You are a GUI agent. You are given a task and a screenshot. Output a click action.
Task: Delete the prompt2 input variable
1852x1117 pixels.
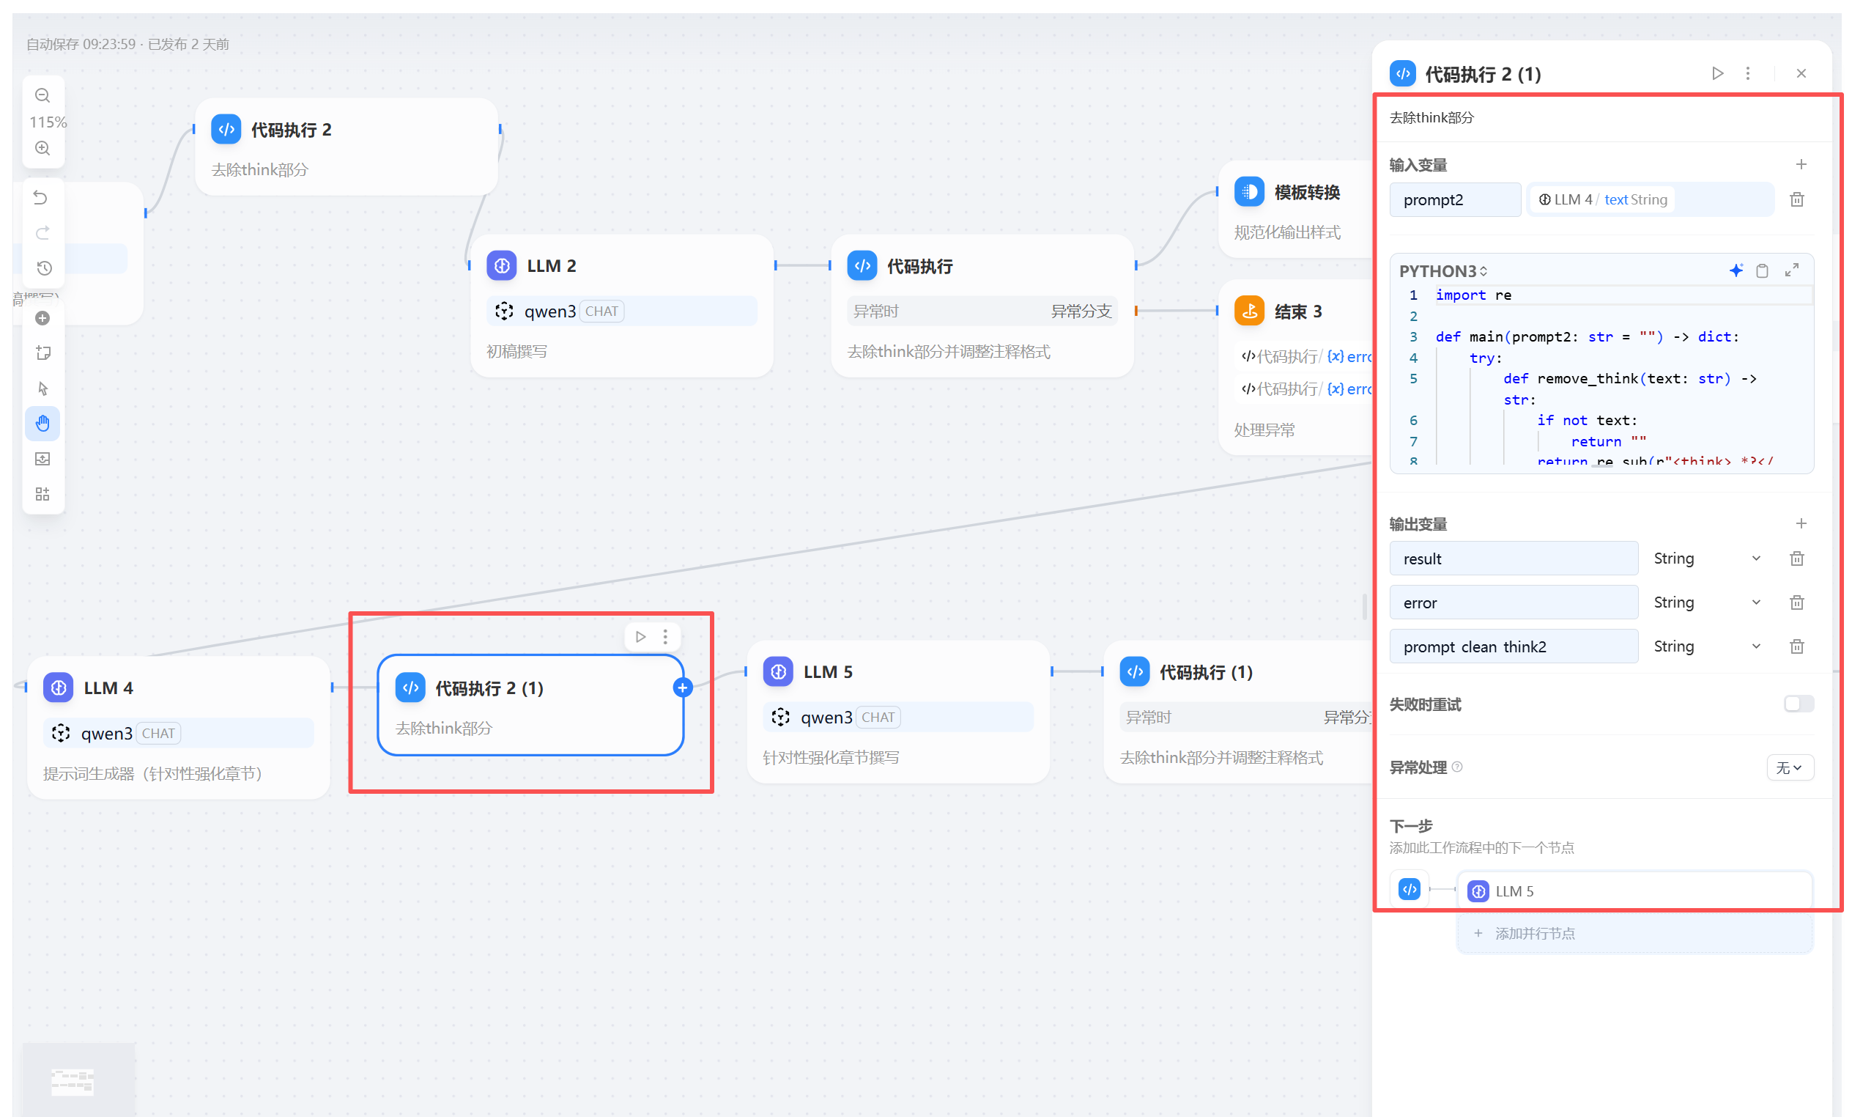1796,199
